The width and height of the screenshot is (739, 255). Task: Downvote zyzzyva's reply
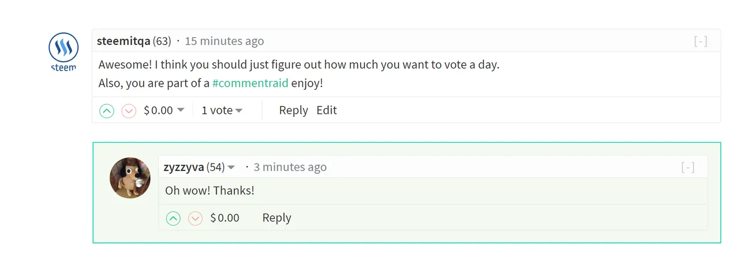tap(195, 218)
